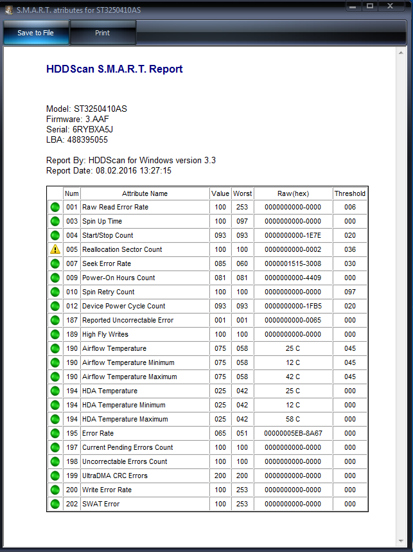This screenshot has width=413, height=552.
Task: Click threshold value 097 for Spin Retry Count
Action: pyautogui.click(x=349, y=292)
